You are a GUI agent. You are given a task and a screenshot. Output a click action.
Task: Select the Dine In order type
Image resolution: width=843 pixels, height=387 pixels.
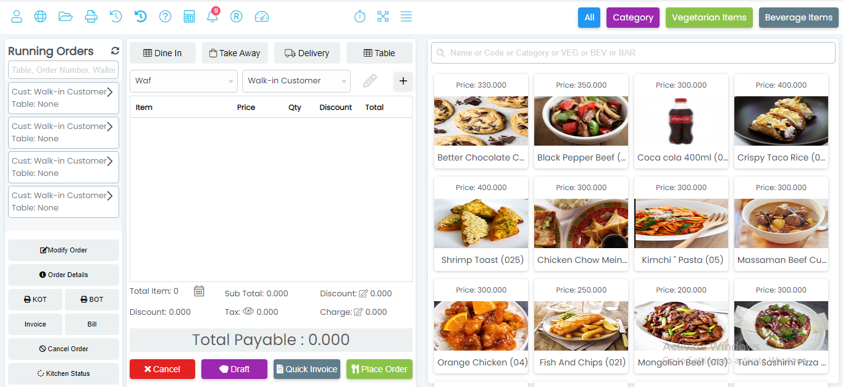pos(162,53)
